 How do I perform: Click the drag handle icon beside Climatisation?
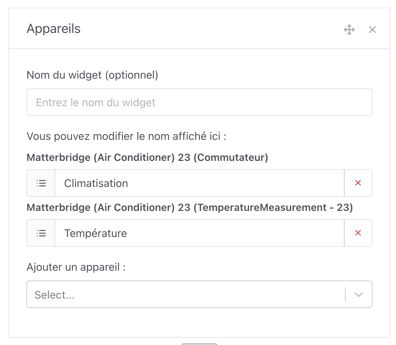[41, 183]
